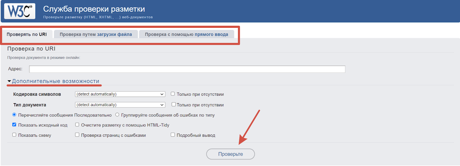Open the Тип документа dropdown
Image resolution: width=460 pixels, height=166 pixels.
pyautogui.click(x=120, y=105)
